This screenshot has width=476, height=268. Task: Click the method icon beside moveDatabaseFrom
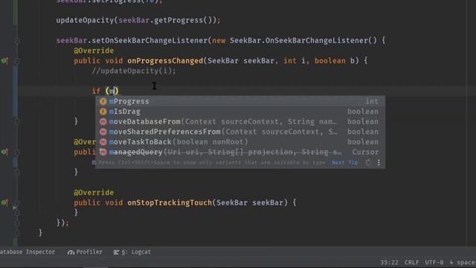pos(103,121)
